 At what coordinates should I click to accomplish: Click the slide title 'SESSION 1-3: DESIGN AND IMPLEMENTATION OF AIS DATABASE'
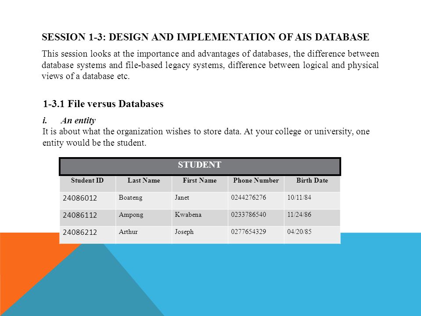coord(205,37)
